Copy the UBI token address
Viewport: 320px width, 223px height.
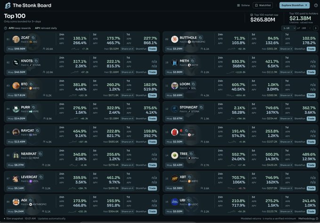click(x=189, y=200)
